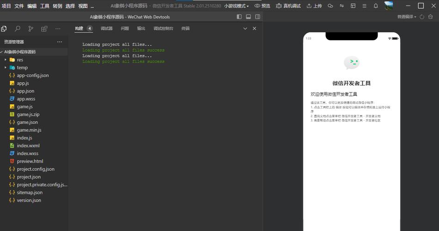Open the extensions icon in the sidebar
439x231 pixels.
click(x=44, y=29)
